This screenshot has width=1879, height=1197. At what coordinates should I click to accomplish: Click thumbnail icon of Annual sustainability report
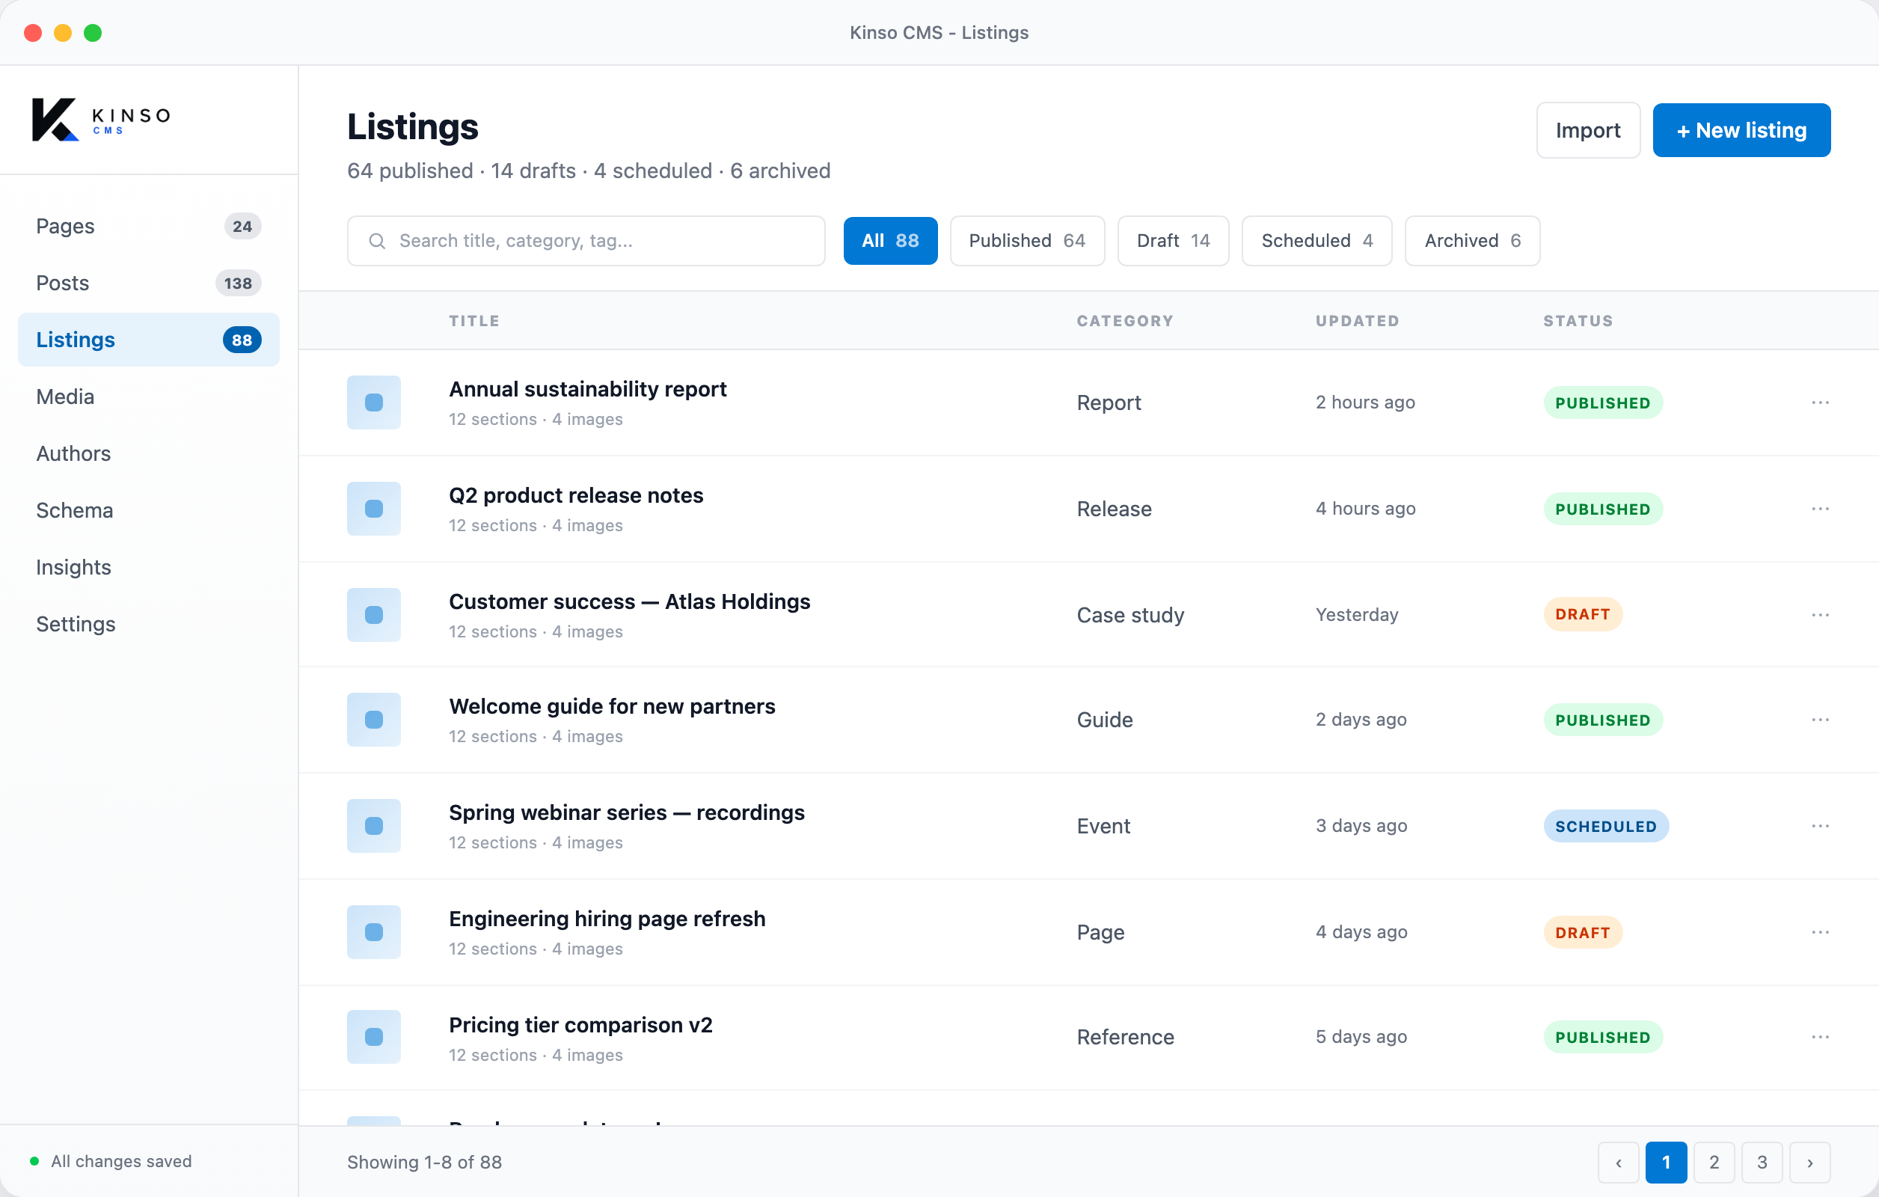[374, 402]
